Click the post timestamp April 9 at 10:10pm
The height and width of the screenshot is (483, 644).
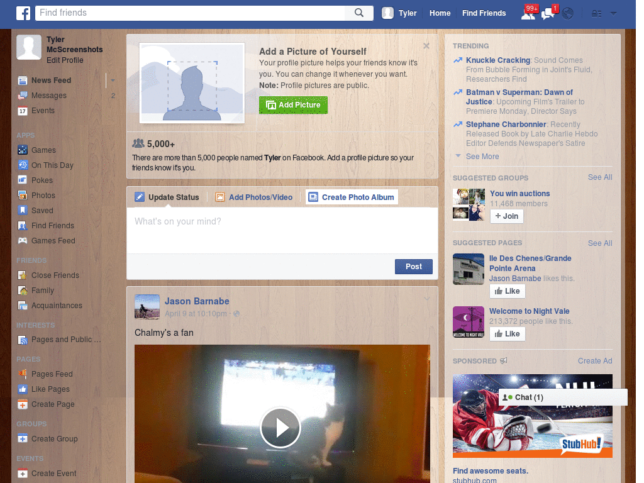pyautogui.click(x=196, y=314)
